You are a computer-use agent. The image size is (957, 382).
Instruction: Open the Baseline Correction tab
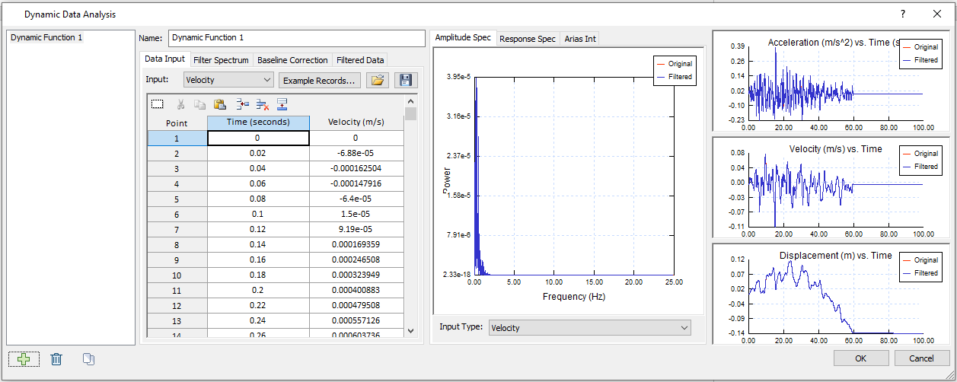coord(292,60)
